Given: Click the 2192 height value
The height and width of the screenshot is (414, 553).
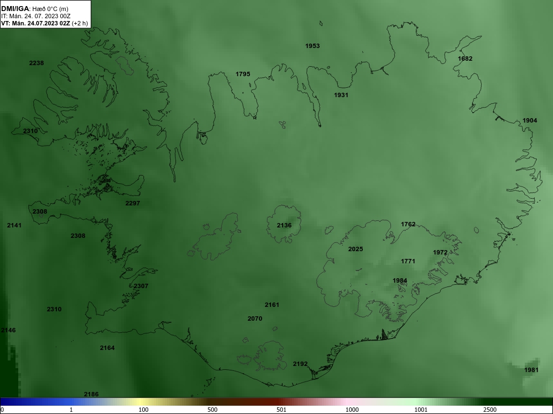Looking at the screenshot, I should (x=300, y=364).
